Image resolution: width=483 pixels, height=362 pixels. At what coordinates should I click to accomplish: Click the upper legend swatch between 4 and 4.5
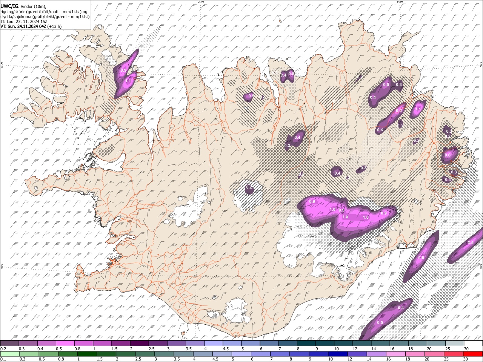(214, 343)
